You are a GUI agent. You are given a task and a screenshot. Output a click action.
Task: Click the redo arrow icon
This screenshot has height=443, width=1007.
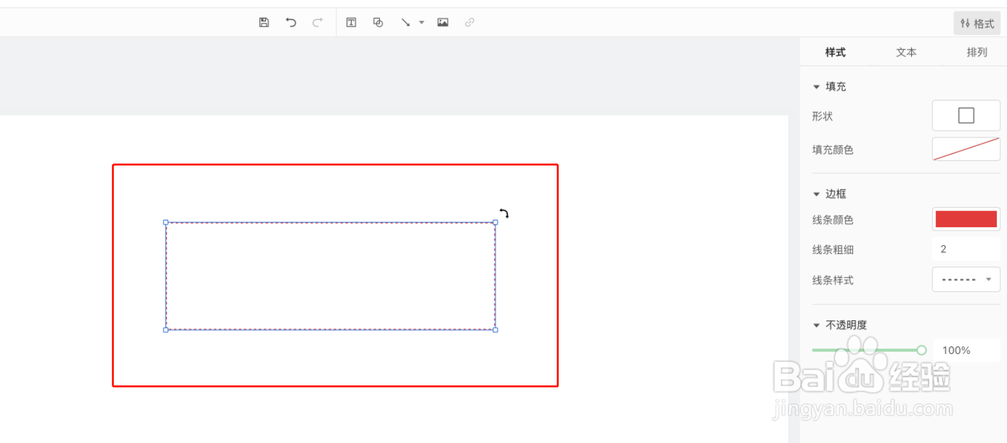(x=318, y=22)
